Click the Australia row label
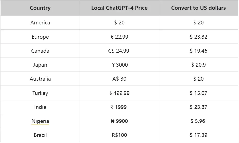 [x=40, y=79]
